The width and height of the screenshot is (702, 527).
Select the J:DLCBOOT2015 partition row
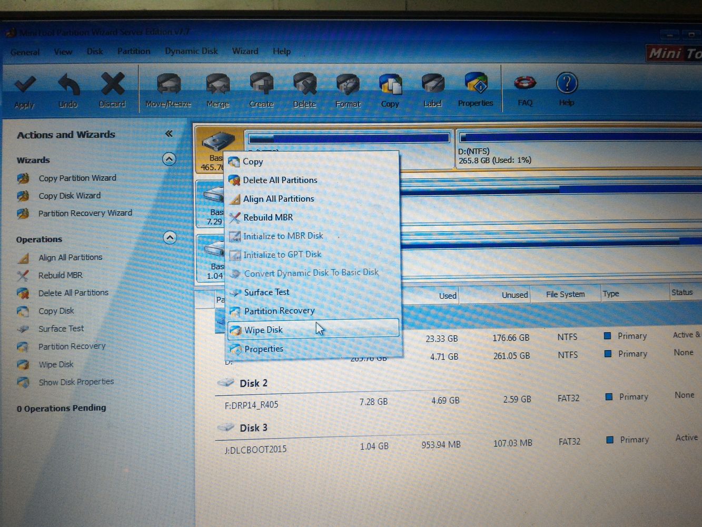tap(458, 445)
